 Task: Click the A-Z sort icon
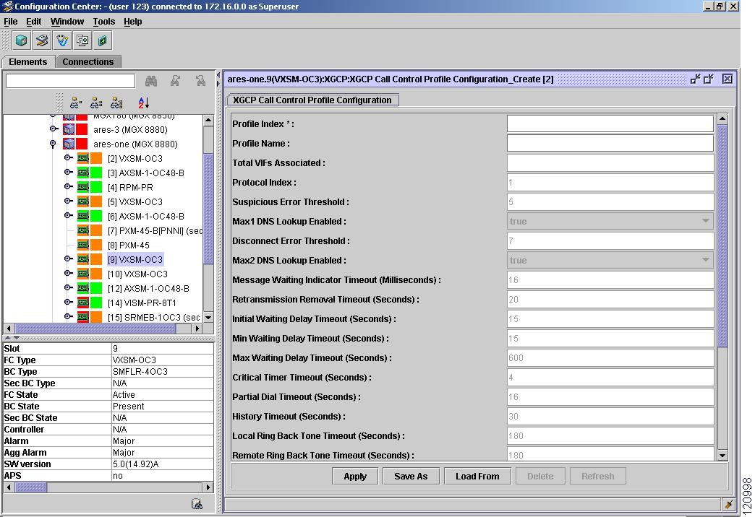point(143,103)
